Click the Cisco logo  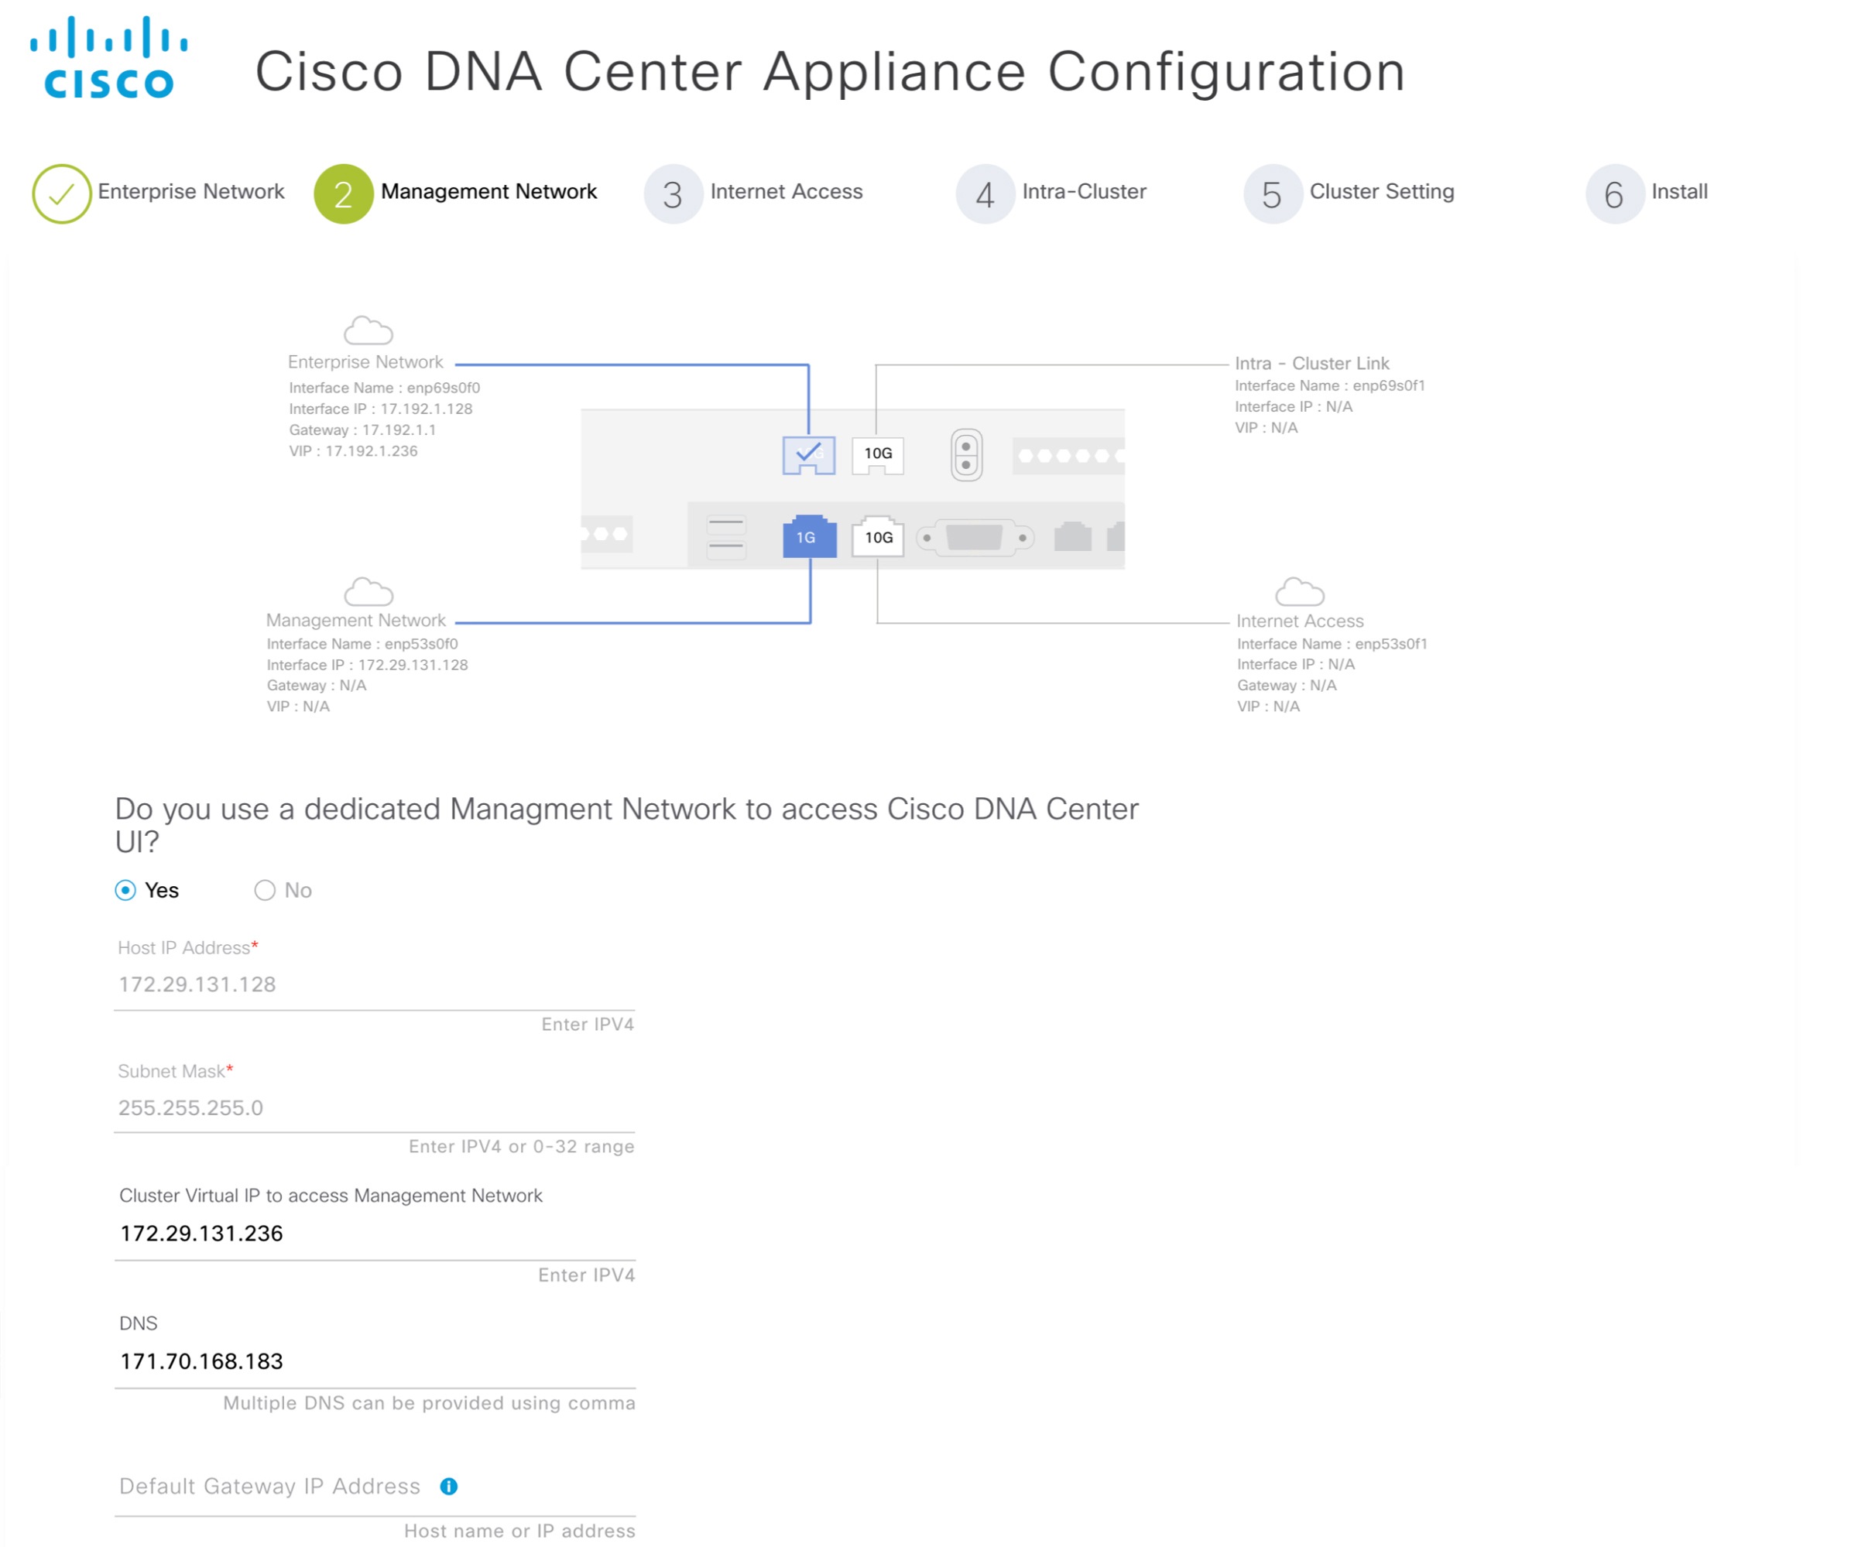[x=108, y=57]
